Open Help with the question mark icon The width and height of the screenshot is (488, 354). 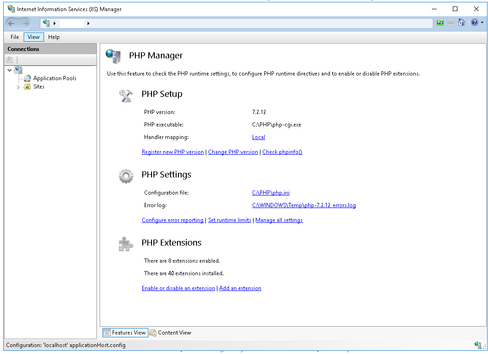[x=474, y=22]
